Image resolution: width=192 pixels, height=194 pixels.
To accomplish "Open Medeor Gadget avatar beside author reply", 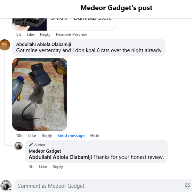I will point(18,146).
